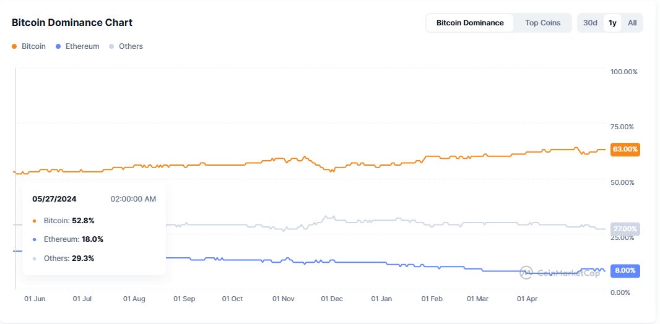Switch to the Top Coins tab
The height and width of the screenshot is (324, 660).
coord(542,23)
